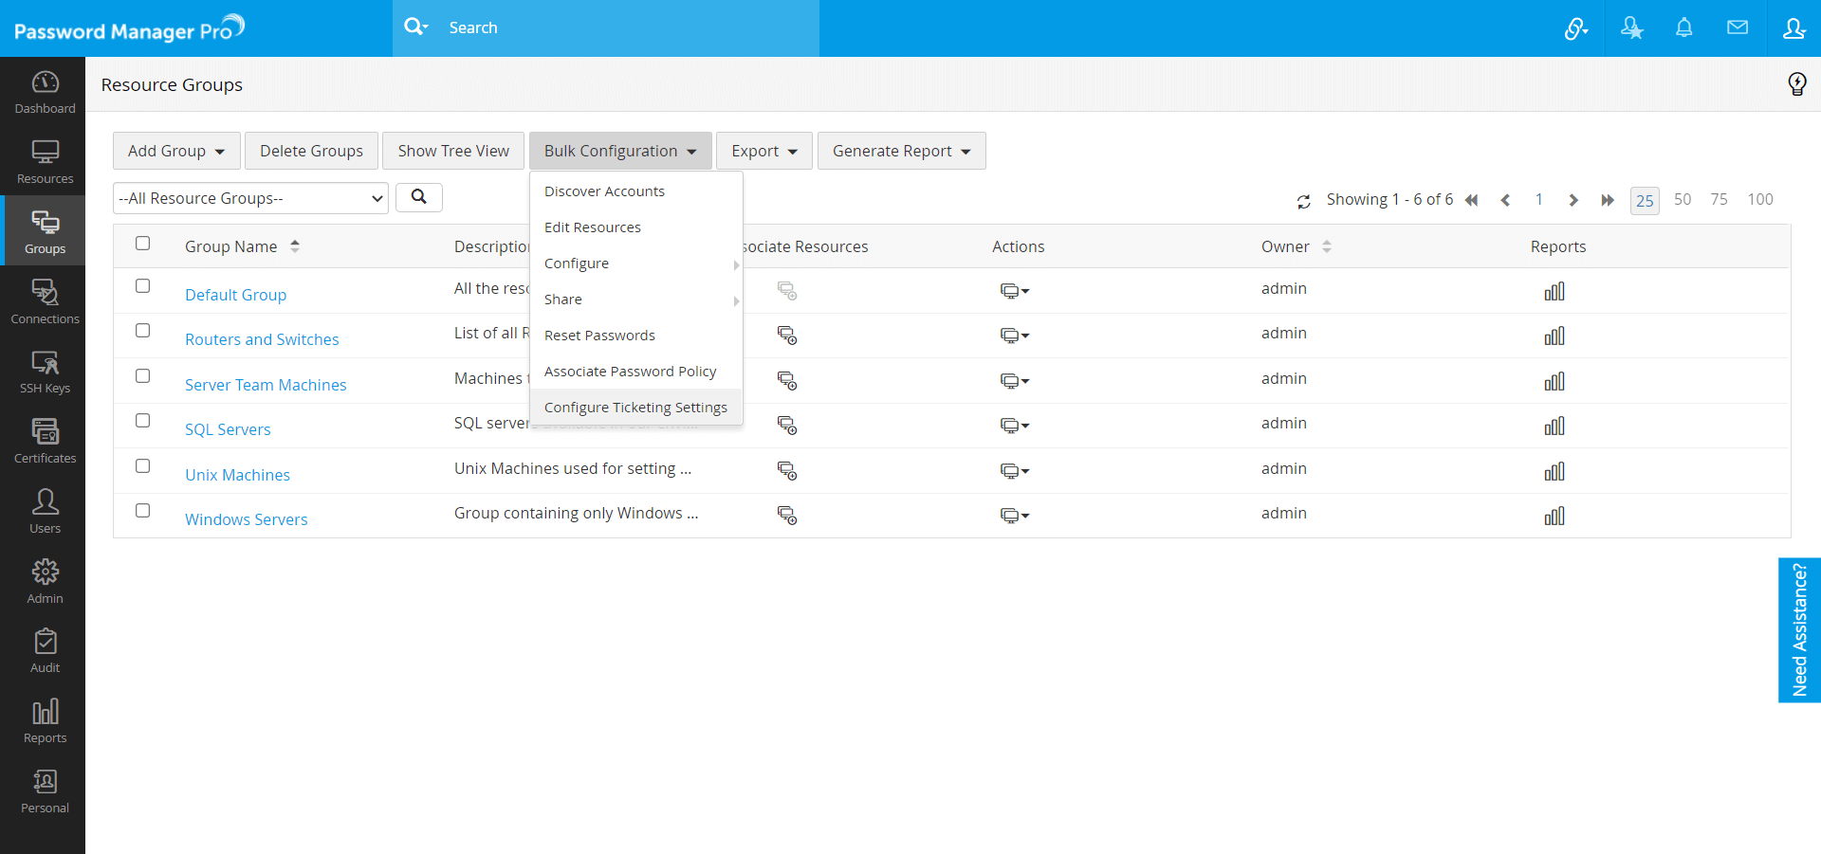1821x854 pixels.
Task: Open the SSH Keys sidebar section
Action: [x=45, y=372]
